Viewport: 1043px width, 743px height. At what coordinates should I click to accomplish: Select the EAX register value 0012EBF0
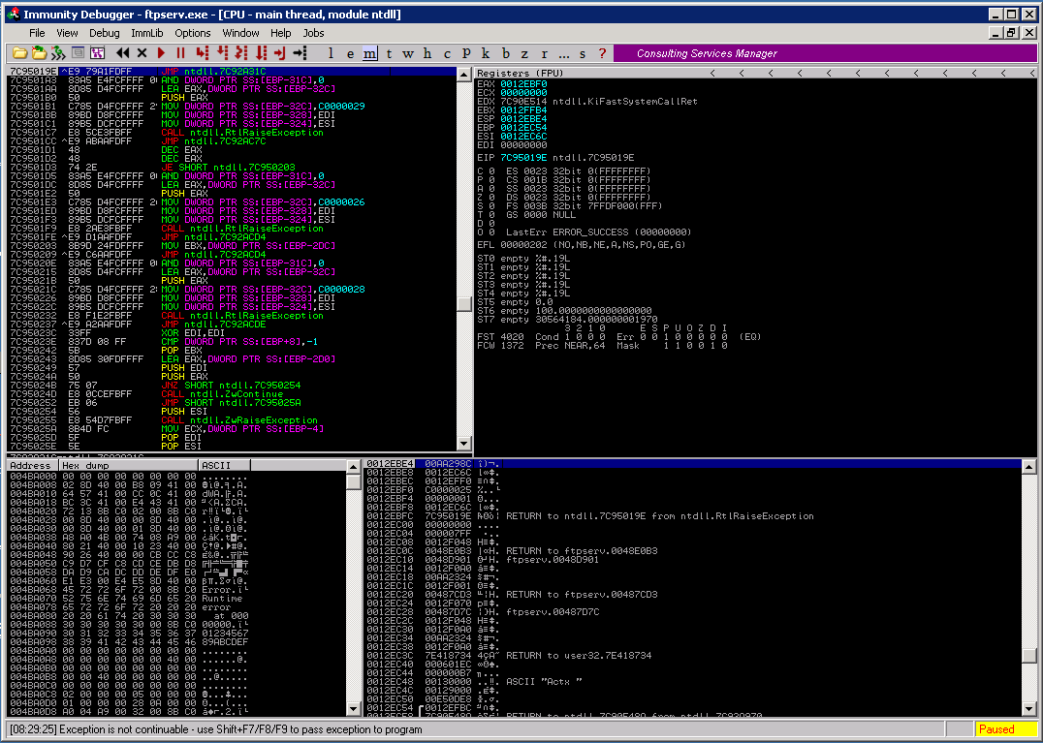click(523, 83)
